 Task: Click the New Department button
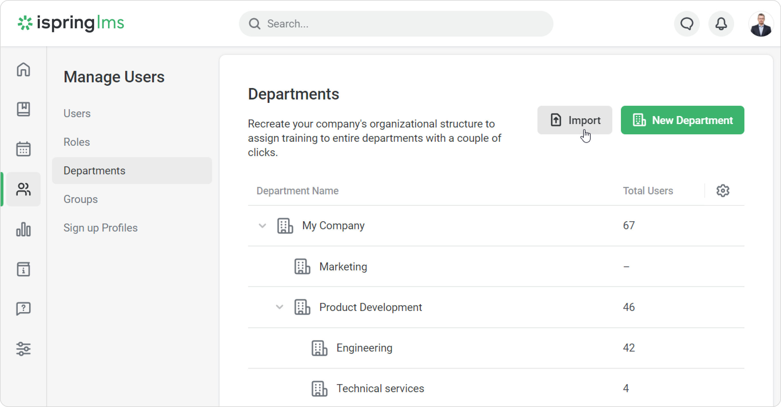[682, 120]
